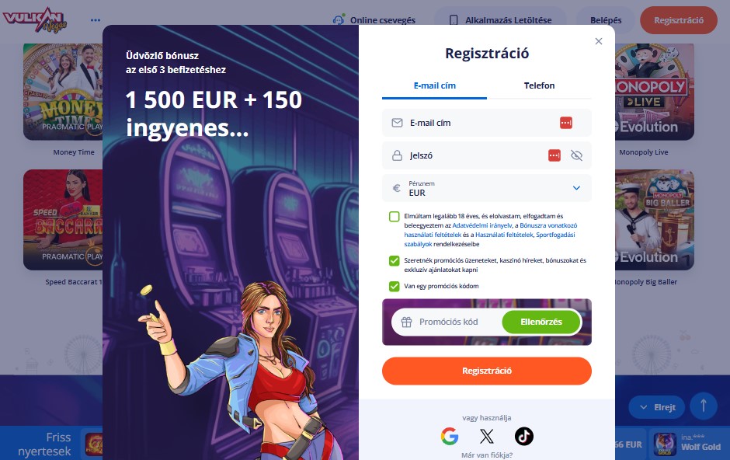Screen dimensions: 730x460
Task: Select the E-mail cím tab
Action: click(434, 85)
